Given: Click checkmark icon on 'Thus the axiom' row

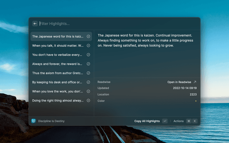Looking at the screenshot, I should coord(88,73).
